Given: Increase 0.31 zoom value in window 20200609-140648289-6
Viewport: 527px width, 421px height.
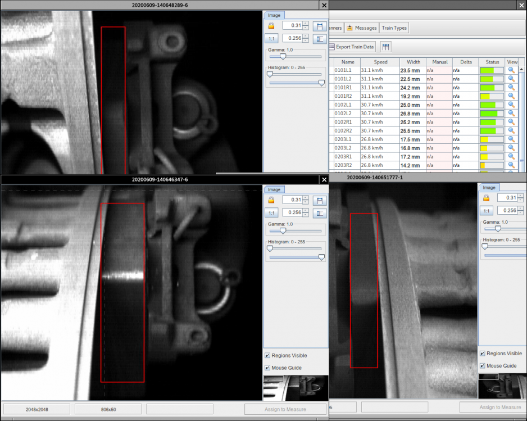Looking at the screenshot, I should pos(306,23).
